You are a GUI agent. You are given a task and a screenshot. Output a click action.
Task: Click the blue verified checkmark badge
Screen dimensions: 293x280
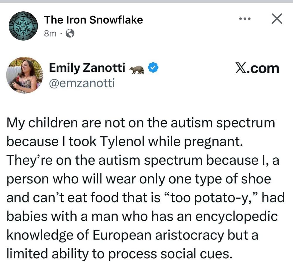(153, 68)
